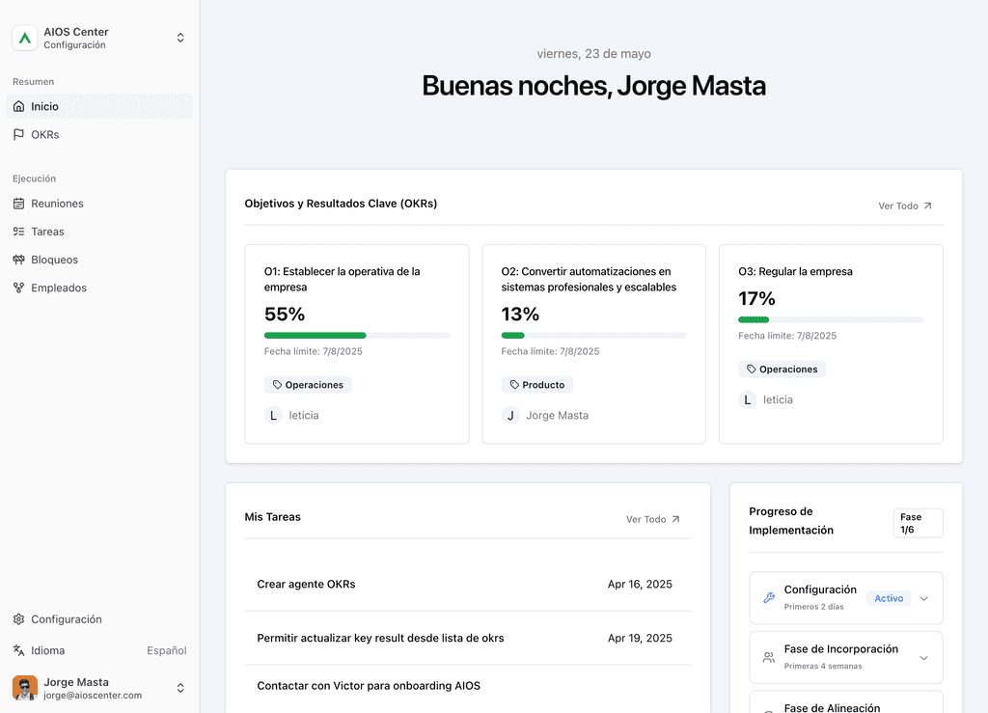Click the Producto tag on O2
988x713 pixels.
coord(537,384)
